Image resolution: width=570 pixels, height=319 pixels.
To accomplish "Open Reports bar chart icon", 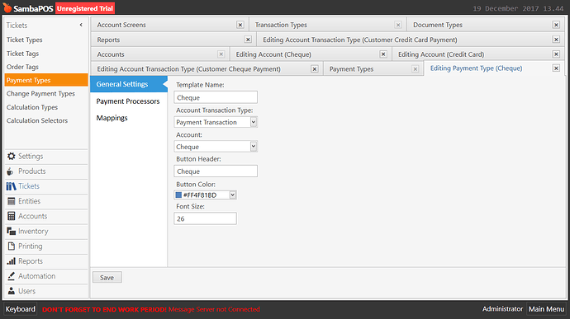I will click(x=12, y=261).
